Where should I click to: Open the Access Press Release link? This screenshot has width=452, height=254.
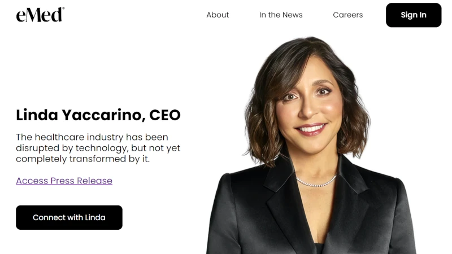pos(64,181)
